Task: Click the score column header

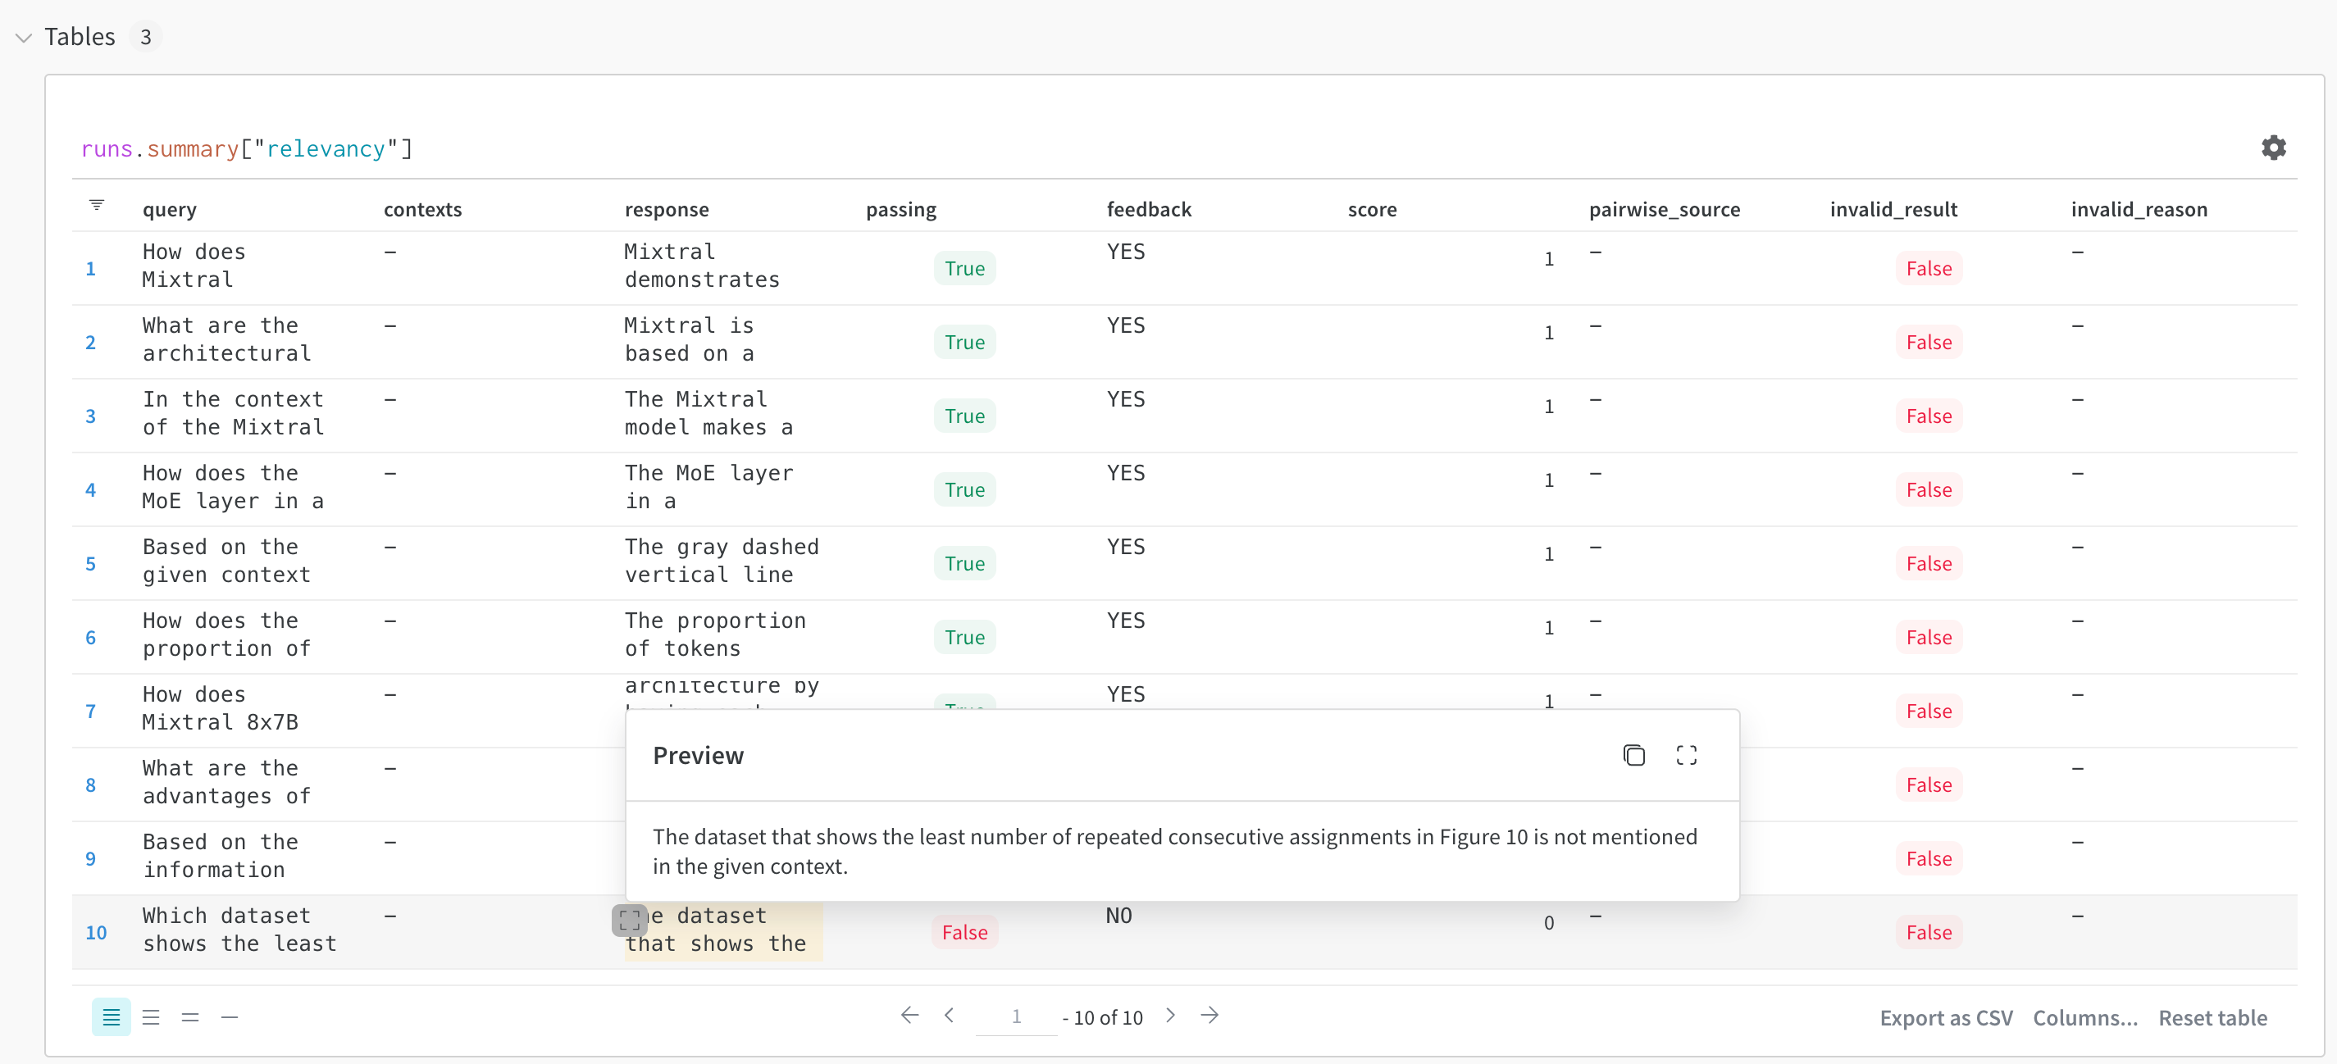Action: (x=1371, y=210)
